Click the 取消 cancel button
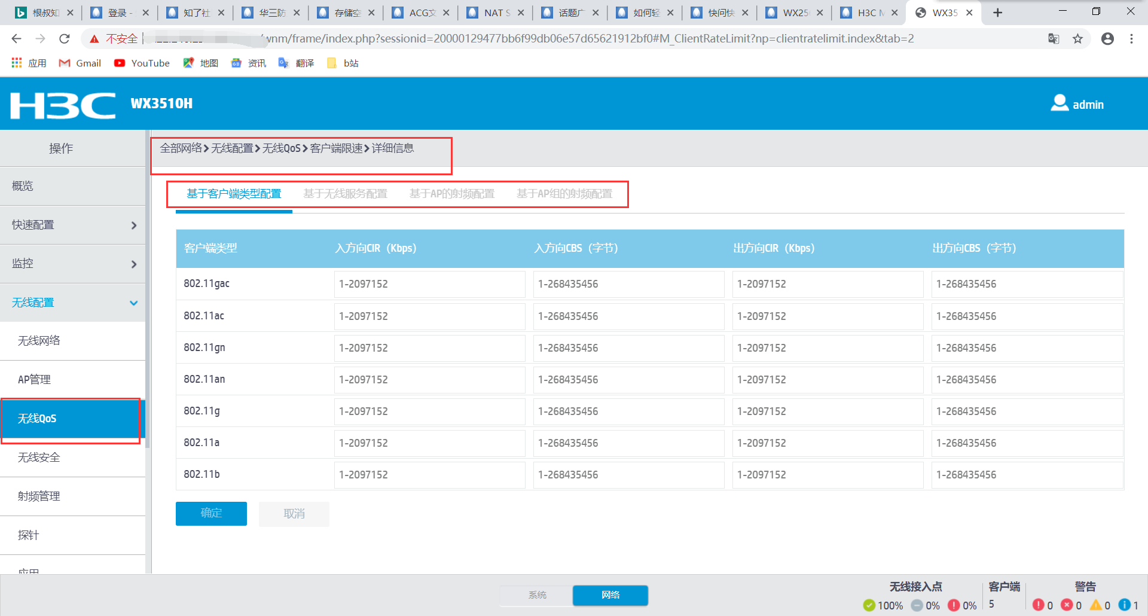This screenshot has width=1148, height=616. click(294, 514)
